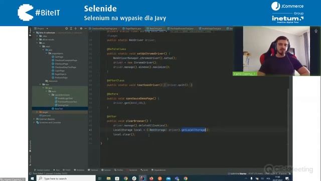Open the Profiler tool window
Screen dimensions: 321x181
pyautogui.click(x=119, y=170)
